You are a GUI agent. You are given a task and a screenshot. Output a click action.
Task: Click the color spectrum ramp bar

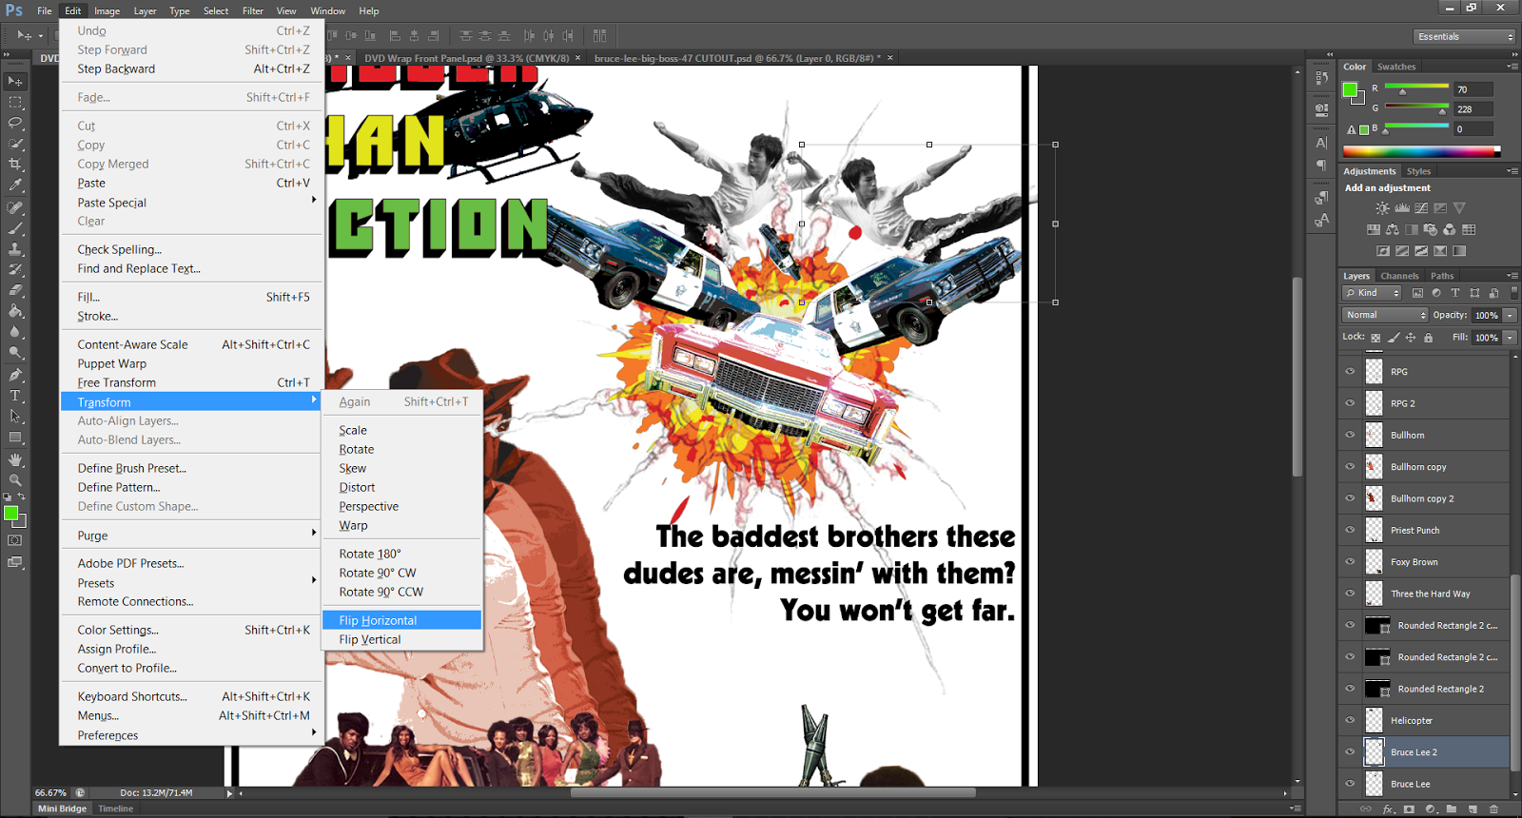click(x=1421, y=151)
